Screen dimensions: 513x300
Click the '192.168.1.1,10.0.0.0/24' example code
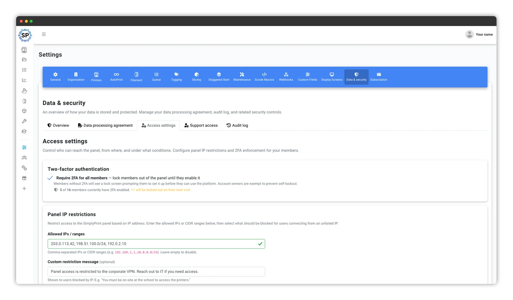click(x=136, y=252)
